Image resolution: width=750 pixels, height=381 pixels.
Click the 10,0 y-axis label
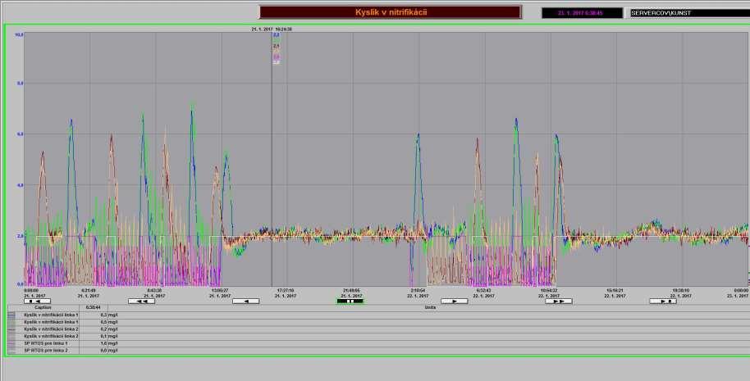20,35
